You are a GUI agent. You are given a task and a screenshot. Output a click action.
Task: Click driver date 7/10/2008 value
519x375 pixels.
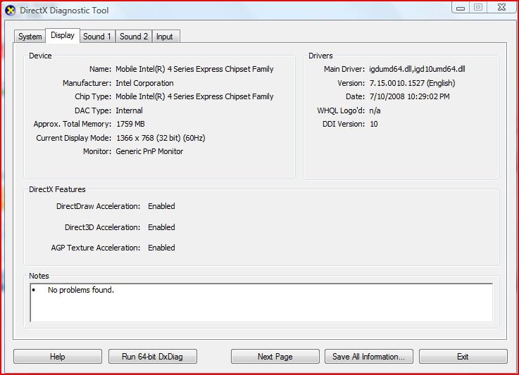409,96
